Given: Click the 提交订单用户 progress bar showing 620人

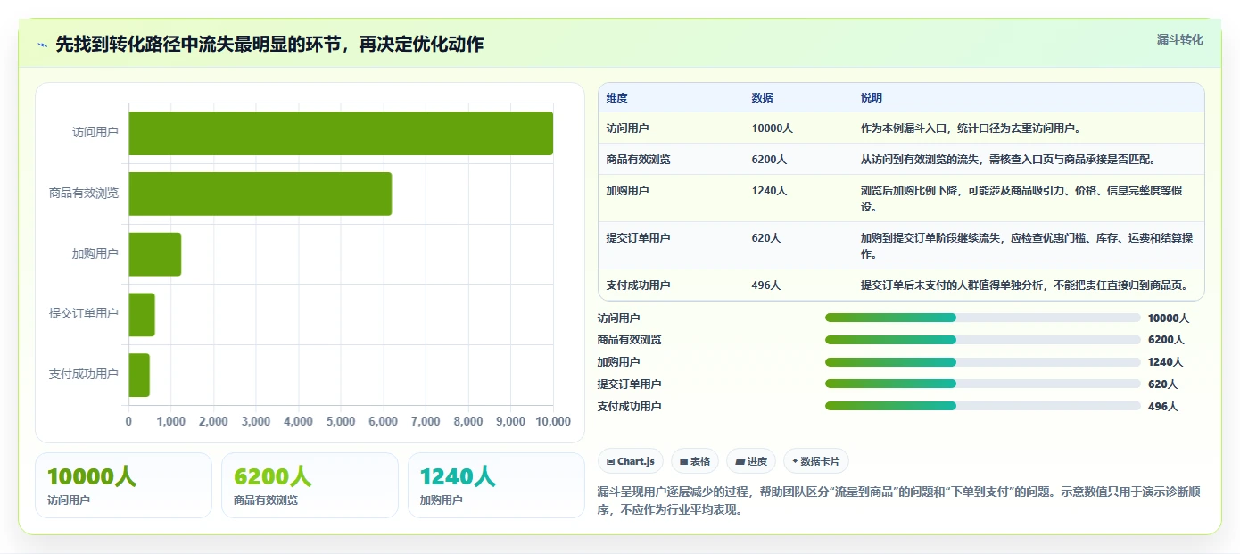Looking at the screenshot, I should [x=982, y=384].
